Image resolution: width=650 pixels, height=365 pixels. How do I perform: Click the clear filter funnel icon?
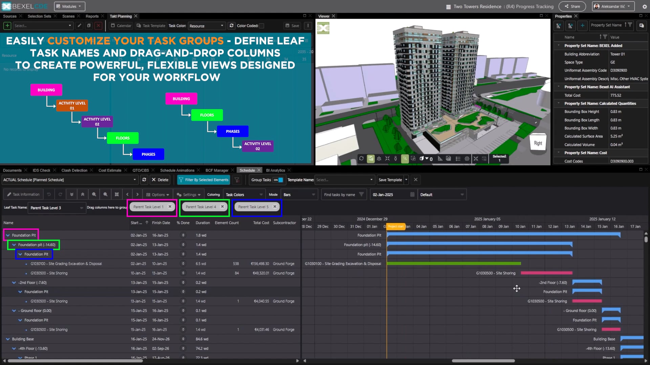coord(237,180)
